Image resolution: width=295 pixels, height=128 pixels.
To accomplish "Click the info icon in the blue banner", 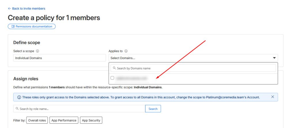I will click(x=19, y=97).
